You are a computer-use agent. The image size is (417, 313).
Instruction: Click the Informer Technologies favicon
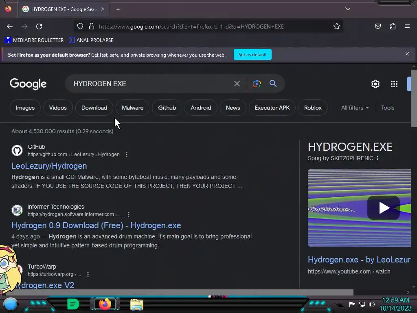click(17, 210)
